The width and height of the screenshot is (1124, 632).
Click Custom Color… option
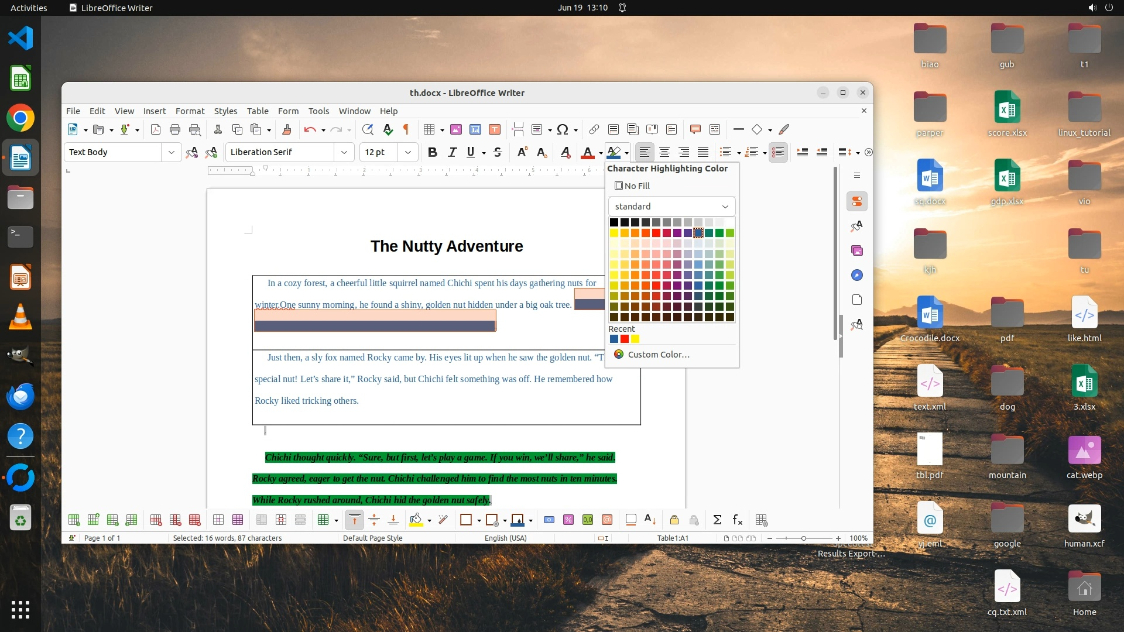(x=658, y=354)
